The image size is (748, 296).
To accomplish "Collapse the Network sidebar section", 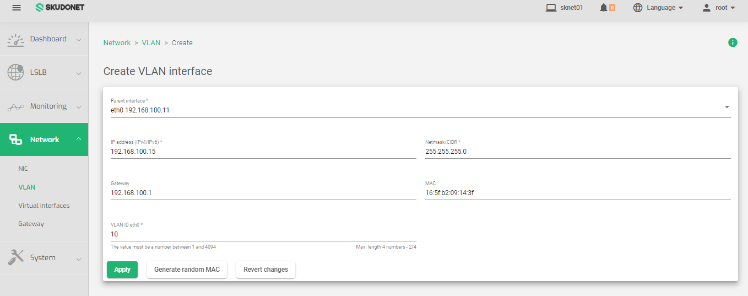I will (79, 139).
